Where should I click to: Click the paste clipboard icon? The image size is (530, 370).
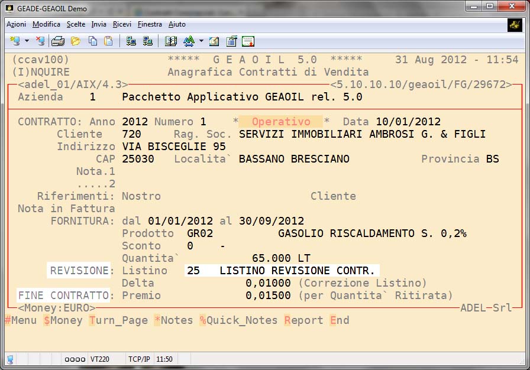pyautogui.click(x=108, y=41)
